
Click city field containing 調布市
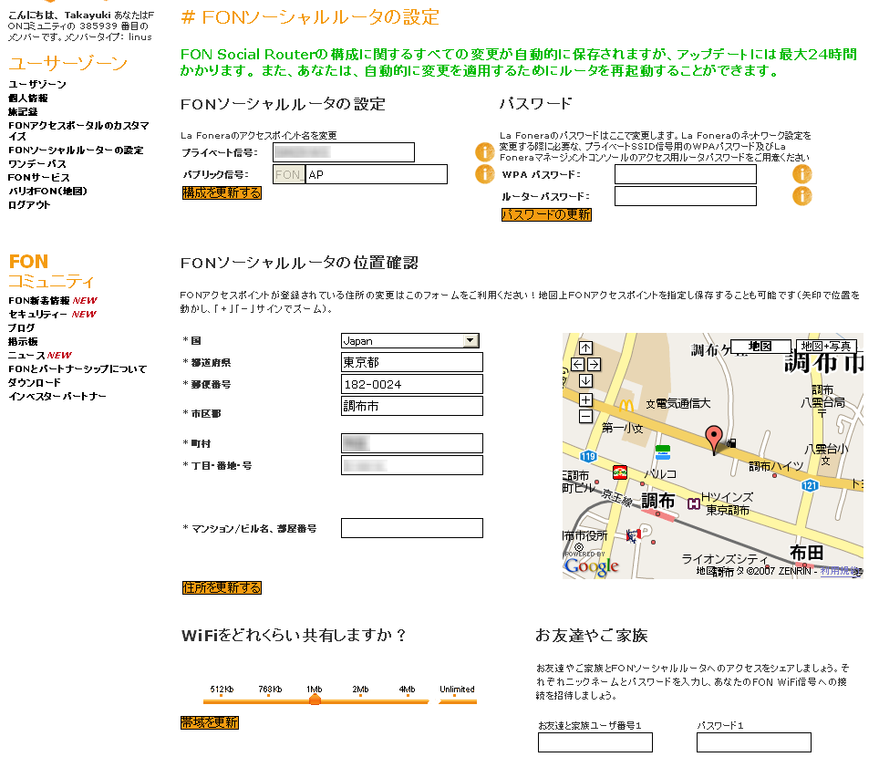tap(411, 406)
